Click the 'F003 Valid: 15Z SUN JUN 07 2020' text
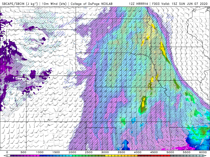Image resolution: width=210 pixels, height=157 pixels. (180, 4)
